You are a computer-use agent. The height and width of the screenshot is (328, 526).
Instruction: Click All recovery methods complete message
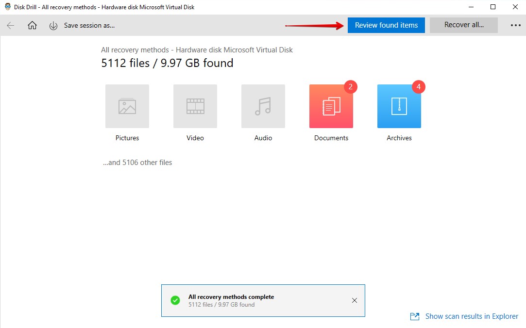click(231, 297)
